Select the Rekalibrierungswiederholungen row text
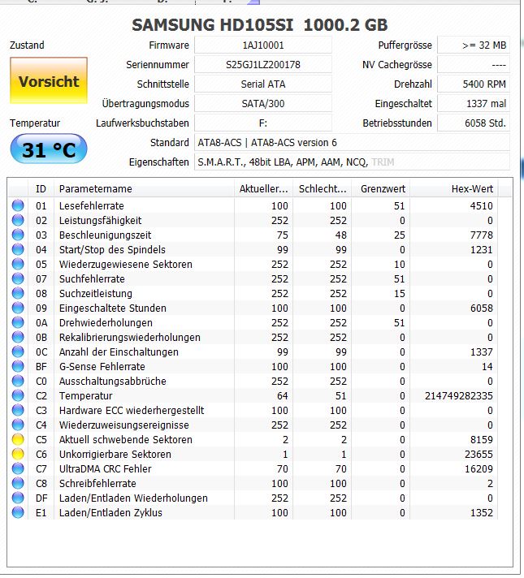The image size is (524, 578). click(130, 337)
